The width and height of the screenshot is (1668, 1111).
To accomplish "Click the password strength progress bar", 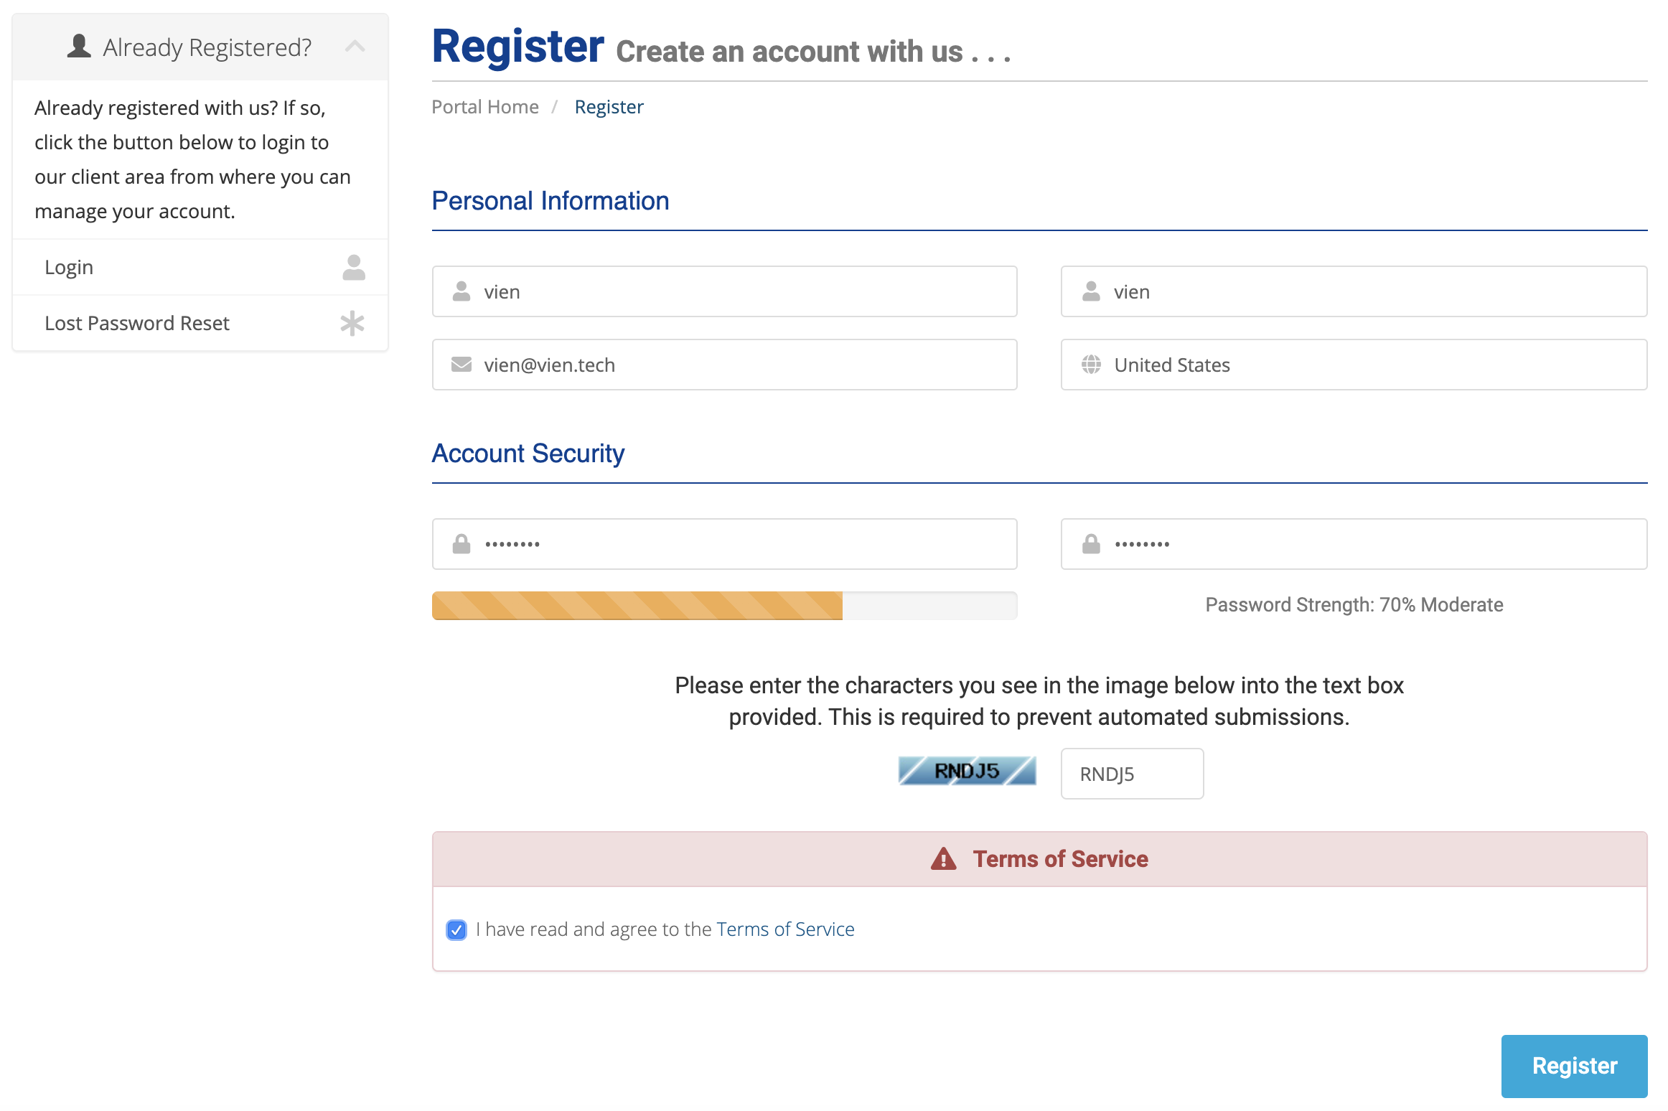I will click(x=724, y=606).
